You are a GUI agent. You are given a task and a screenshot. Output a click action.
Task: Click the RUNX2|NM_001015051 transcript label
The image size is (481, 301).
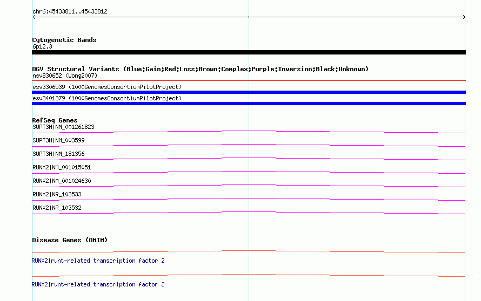pos(62,167)
